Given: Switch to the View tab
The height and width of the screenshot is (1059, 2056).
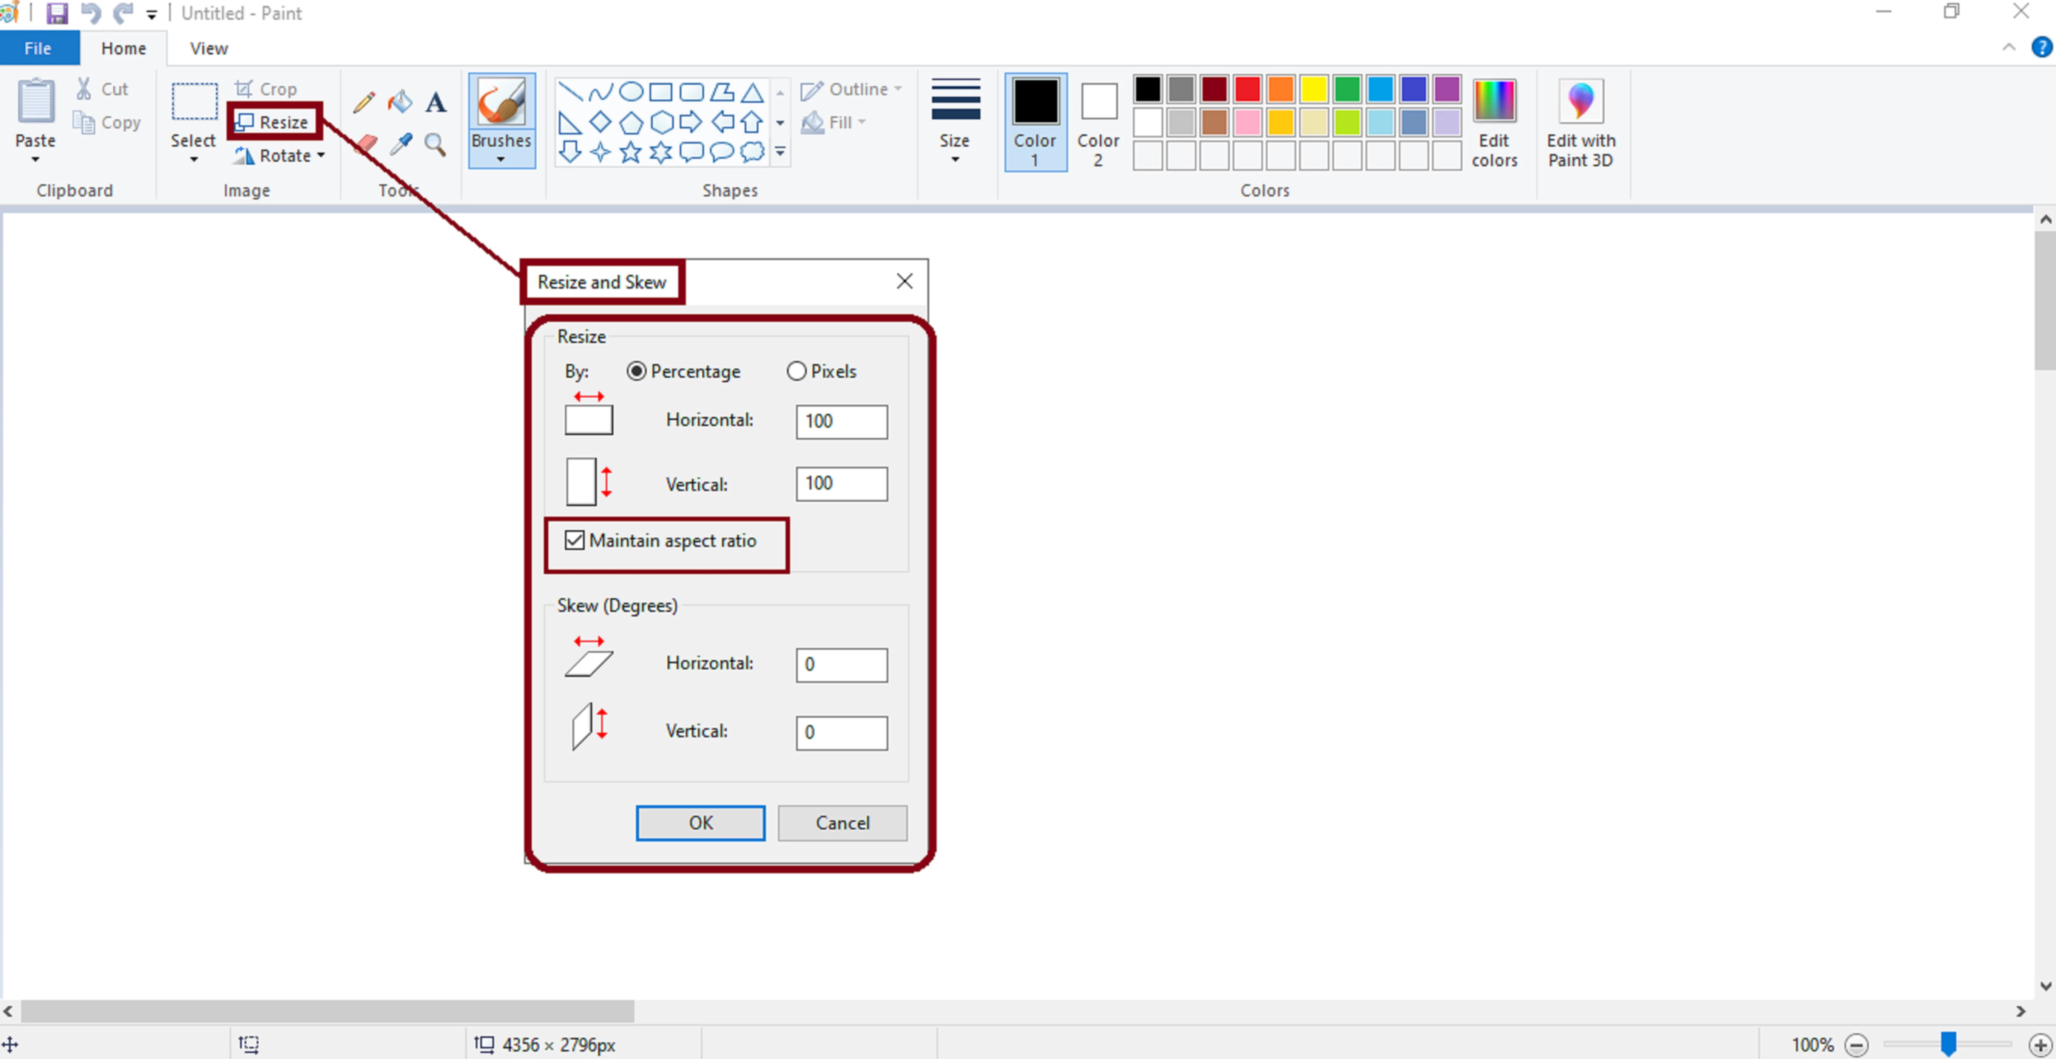Looking at the screenshot, I should (208, 49).
